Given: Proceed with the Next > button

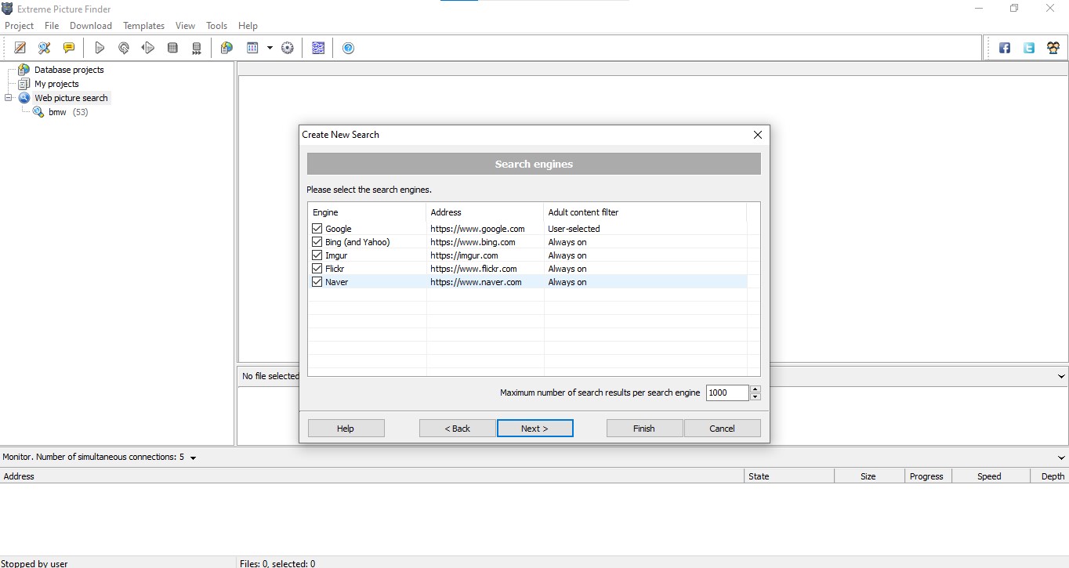Looking at the screenshot, I should pos(534,429).
